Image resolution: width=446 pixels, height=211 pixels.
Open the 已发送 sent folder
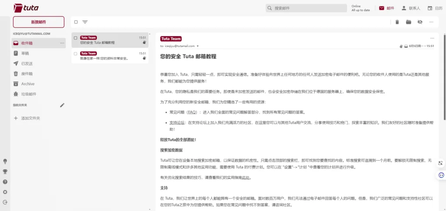coord(39,63)
